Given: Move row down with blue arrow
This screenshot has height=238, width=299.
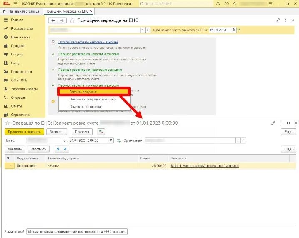Looking at the screenshot, I should point(65,149).
